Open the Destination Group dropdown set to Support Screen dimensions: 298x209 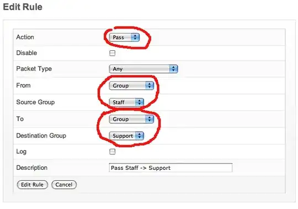(126, 136)
